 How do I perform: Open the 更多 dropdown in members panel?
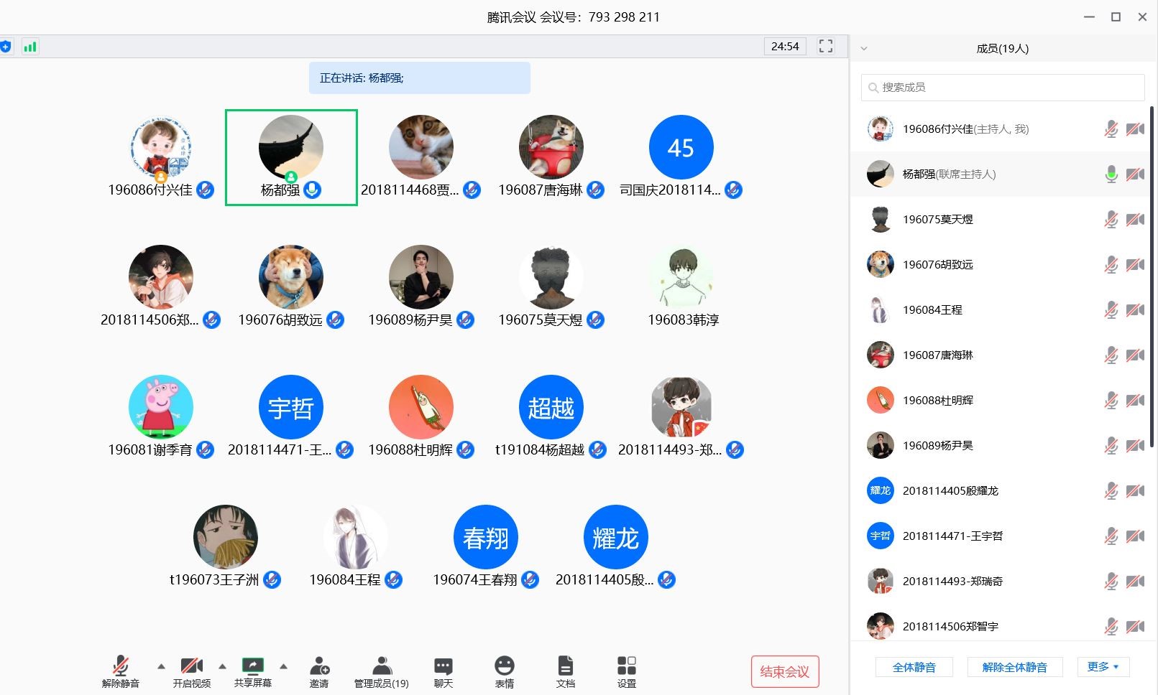click(1103, 667)
